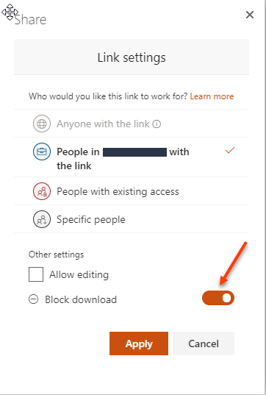Image resolution: width=266 pixels, height=395 pixels.
Task: Turn off the Block download toggle
Action: coord(218,298)
